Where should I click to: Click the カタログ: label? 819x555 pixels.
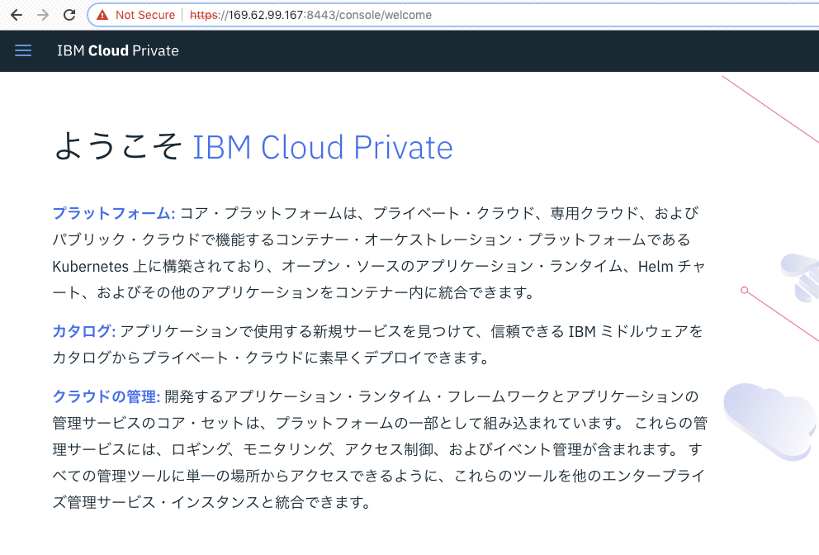click(x=84, y=331)
